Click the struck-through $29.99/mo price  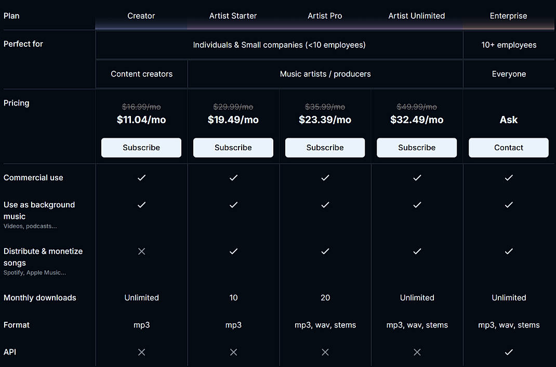pos(233,107)
